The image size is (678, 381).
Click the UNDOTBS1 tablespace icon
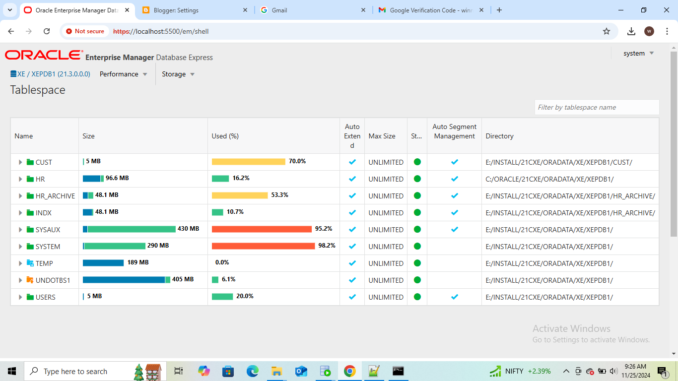coord(30,280)
